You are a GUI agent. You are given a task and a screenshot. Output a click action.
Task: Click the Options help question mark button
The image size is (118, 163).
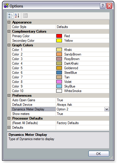pyautogui.click(x=103, y=6)
